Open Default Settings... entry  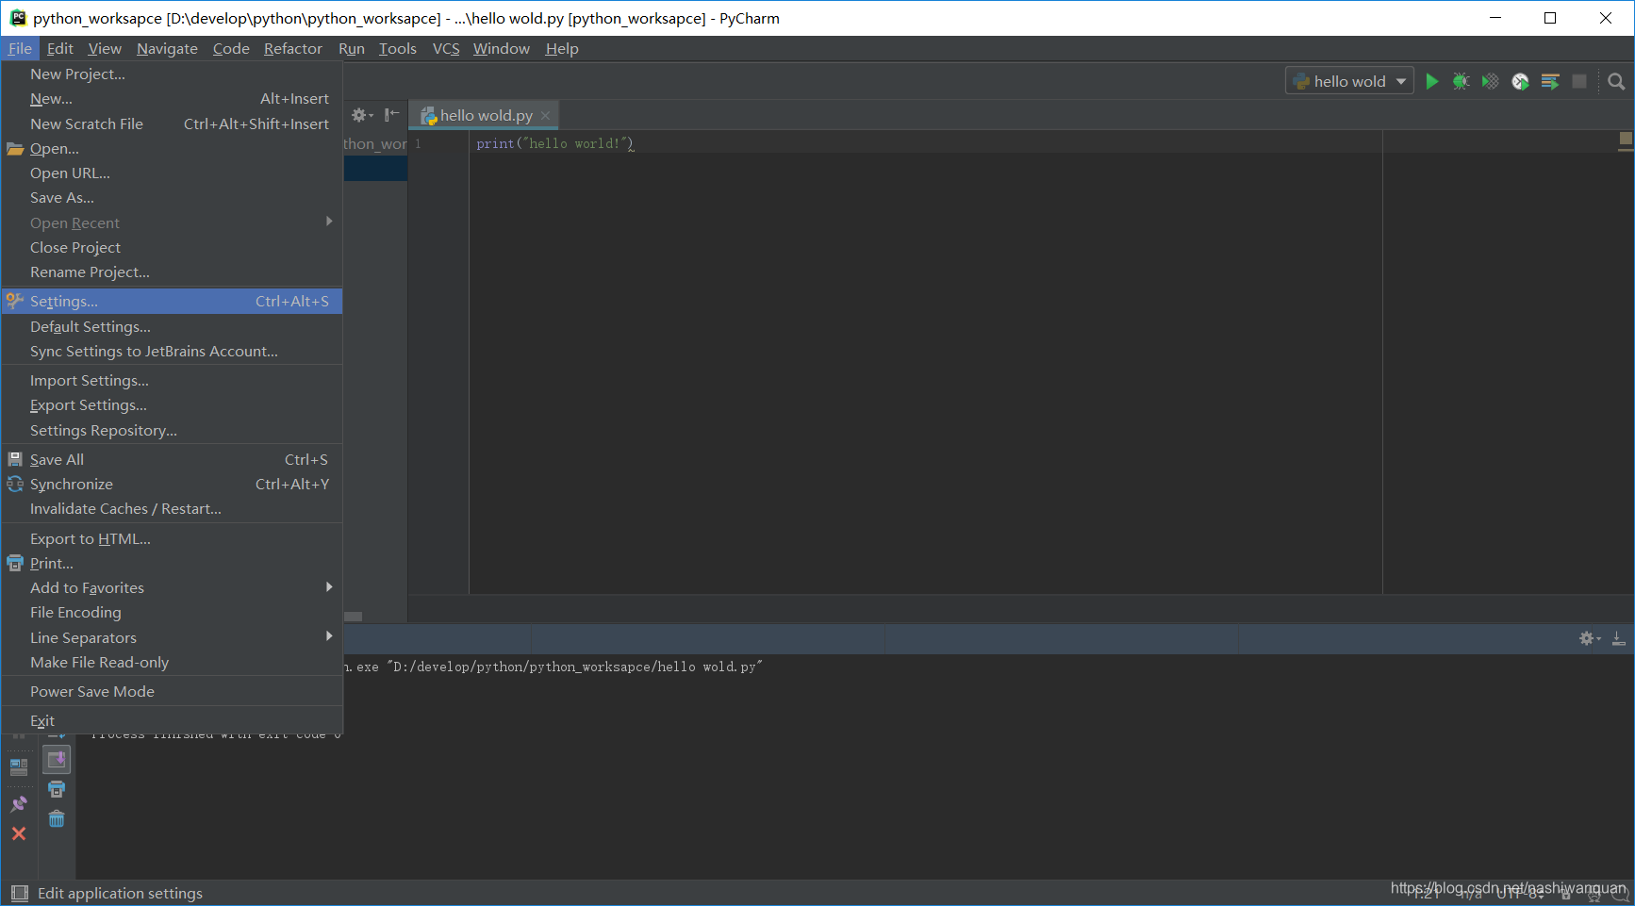click(x=172, y=326)
